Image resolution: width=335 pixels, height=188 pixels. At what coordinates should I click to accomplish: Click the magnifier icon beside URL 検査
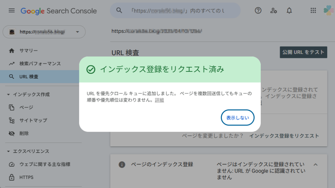11,77
